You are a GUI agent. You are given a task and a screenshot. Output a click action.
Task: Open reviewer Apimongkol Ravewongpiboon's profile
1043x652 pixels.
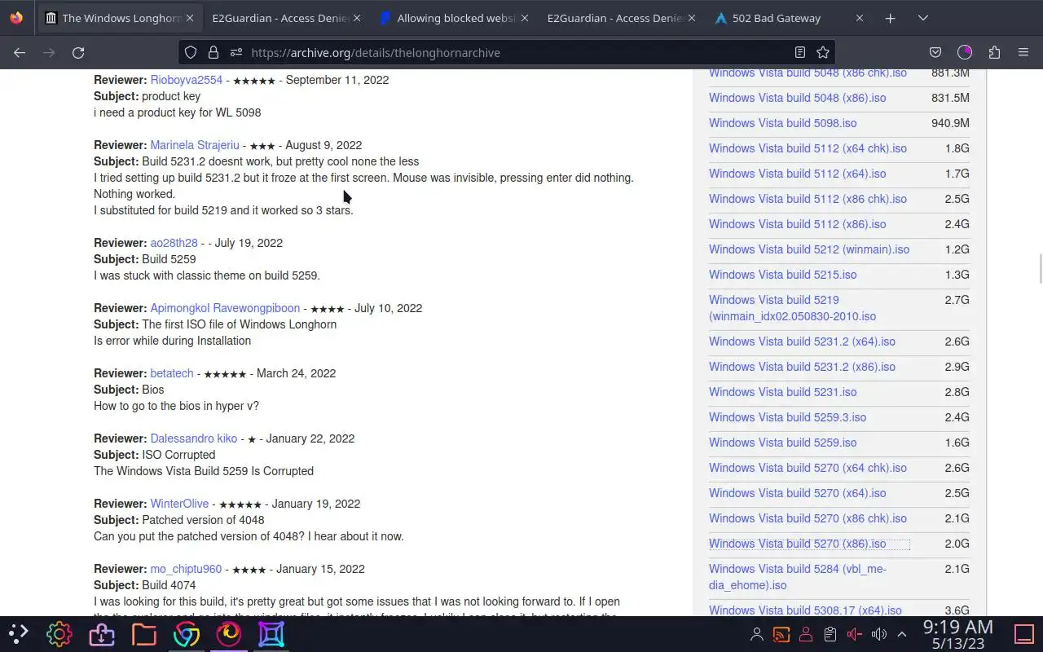tap(225, 308)
